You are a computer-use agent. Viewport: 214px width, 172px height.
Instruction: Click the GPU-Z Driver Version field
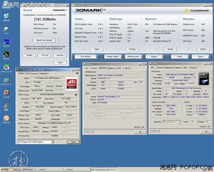[54, 123]
